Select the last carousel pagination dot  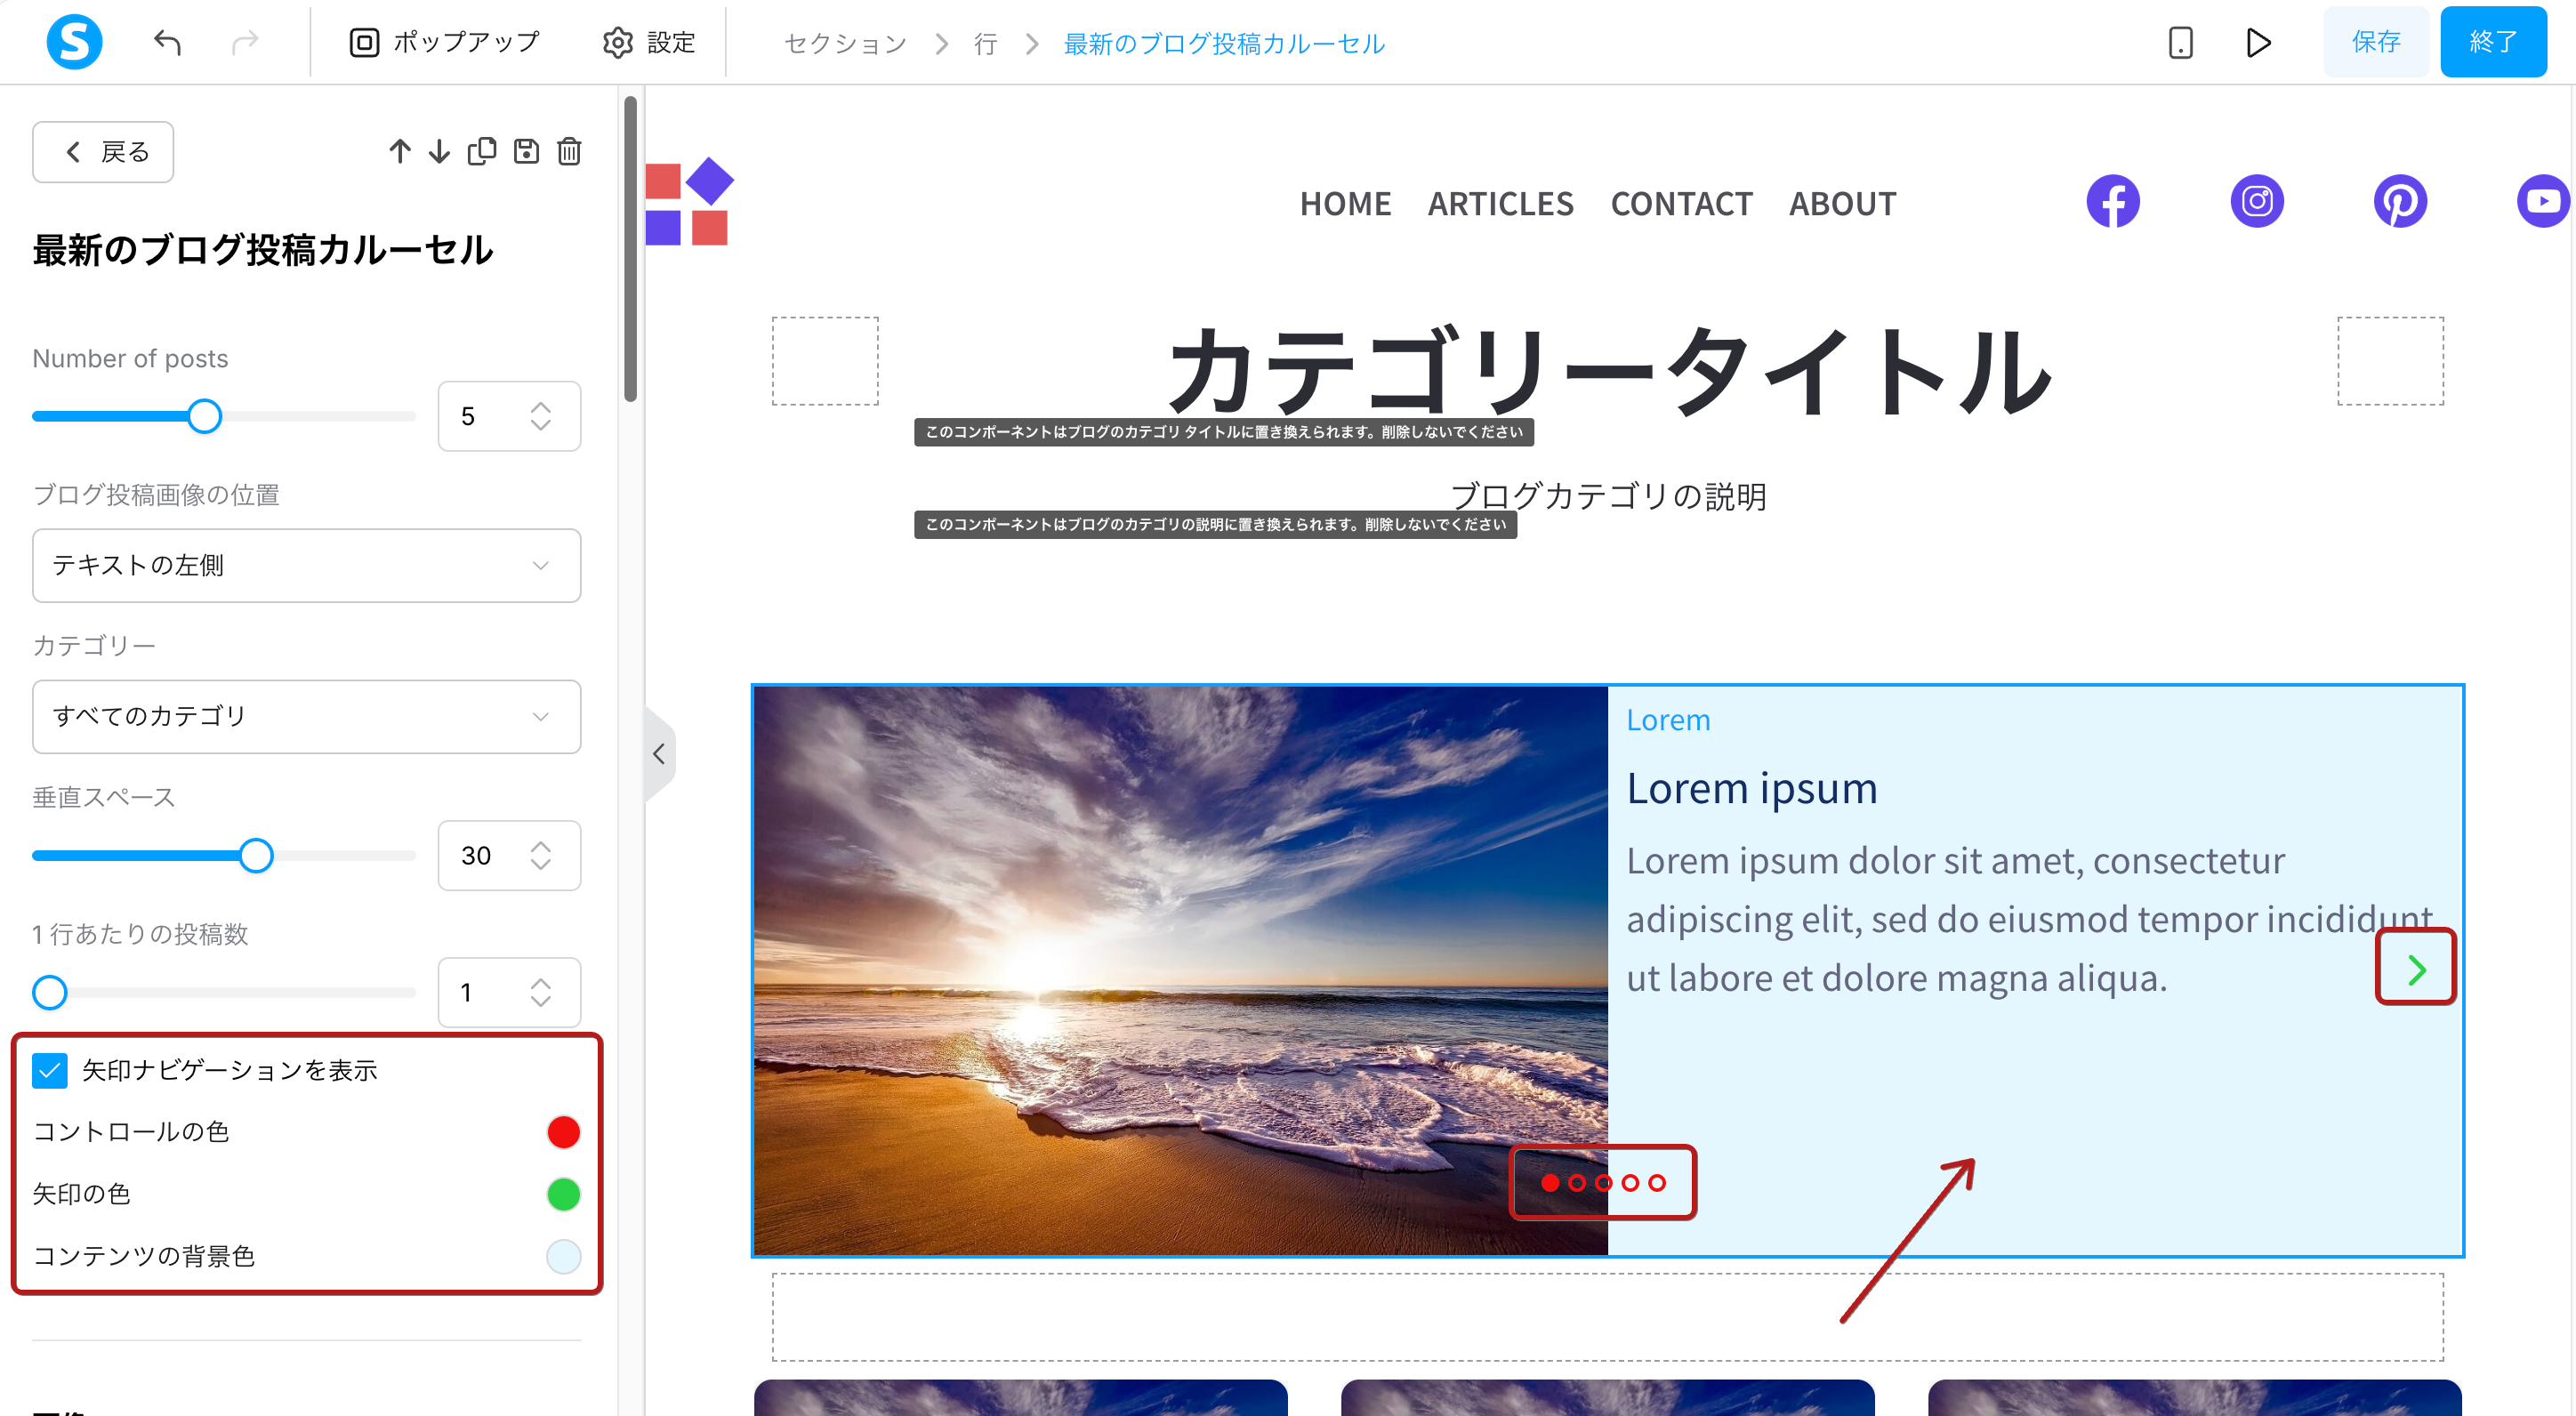1657,1183
